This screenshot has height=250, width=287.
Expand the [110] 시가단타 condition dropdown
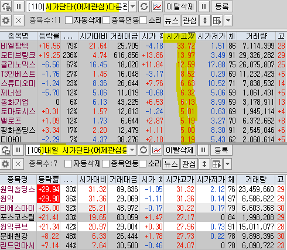(133, 7)
